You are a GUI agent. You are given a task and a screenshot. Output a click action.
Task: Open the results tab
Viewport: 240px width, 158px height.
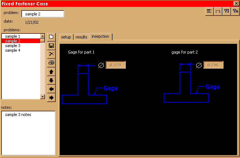coord(81,37)
